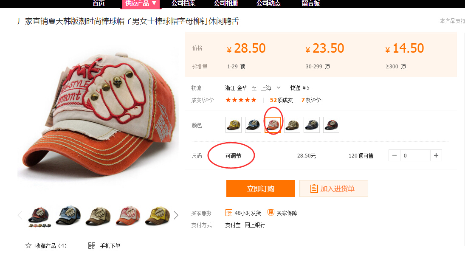This screenshot has height=253, width=465.
Task: Click the quantity input field
Action: (x=415, y=155)
